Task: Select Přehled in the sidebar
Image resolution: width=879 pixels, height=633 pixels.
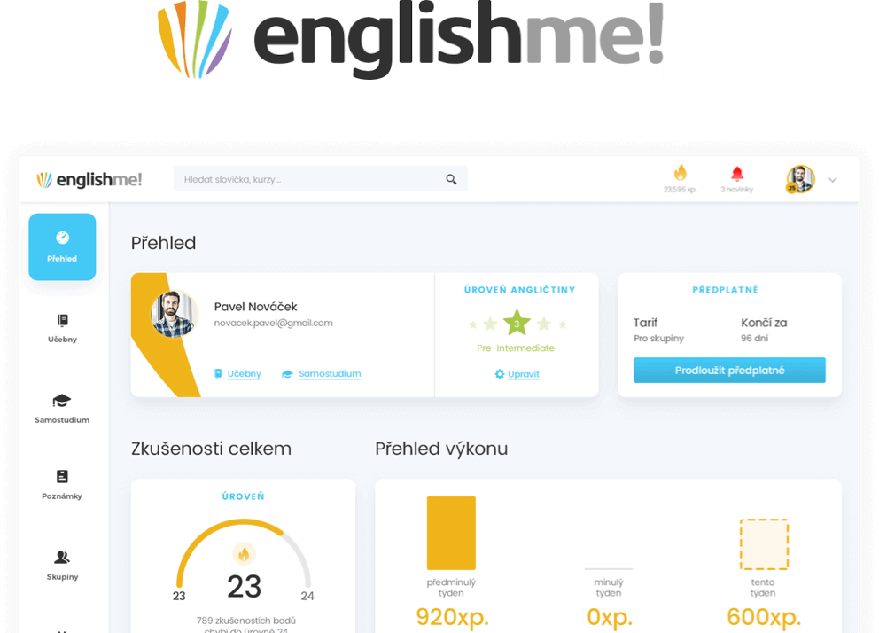Action: pos(61,246)
